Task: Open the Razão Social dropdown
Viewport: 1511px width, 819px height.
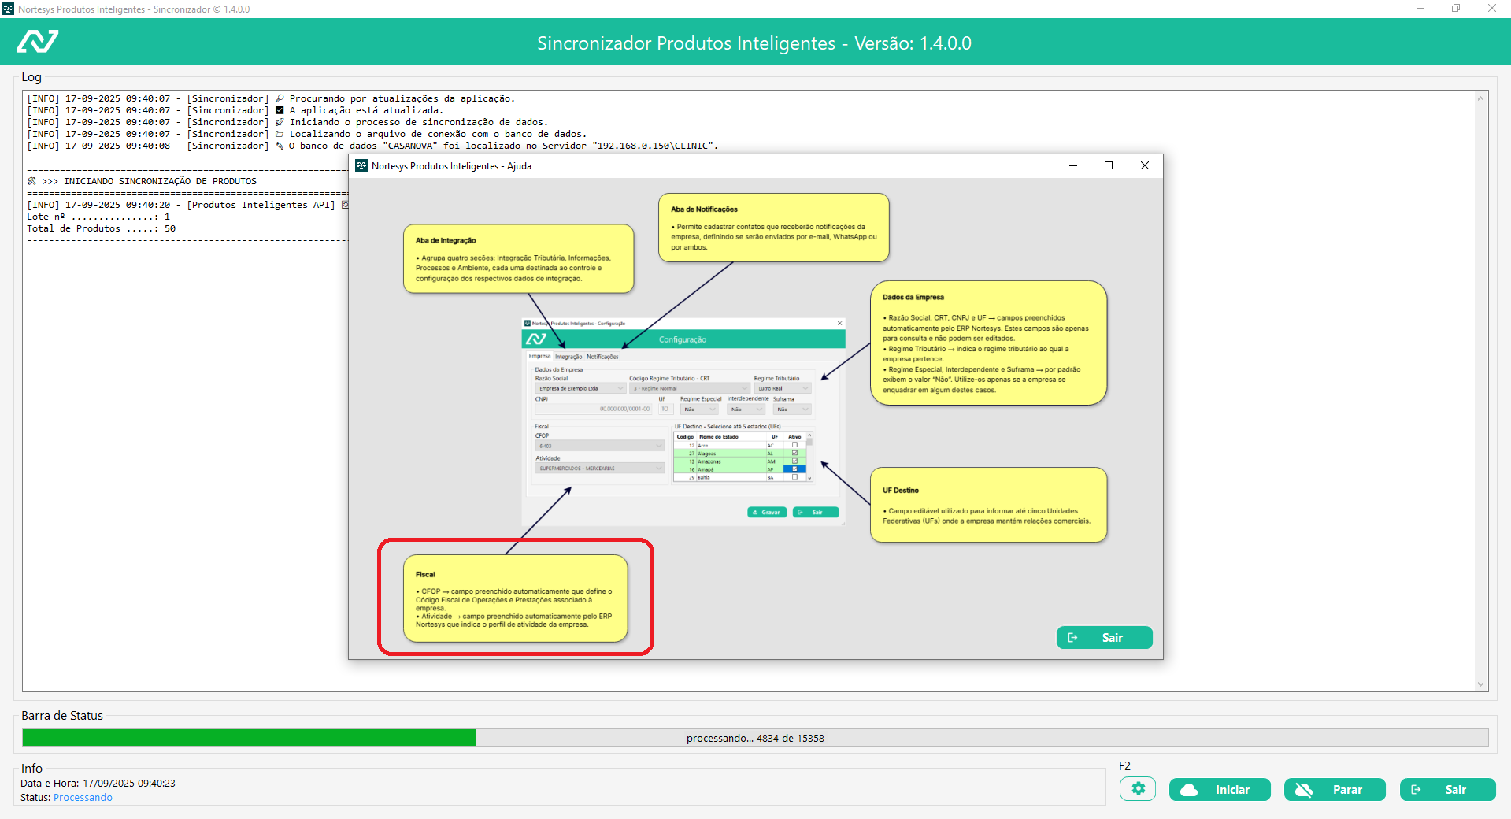Action: pos(620,388)
